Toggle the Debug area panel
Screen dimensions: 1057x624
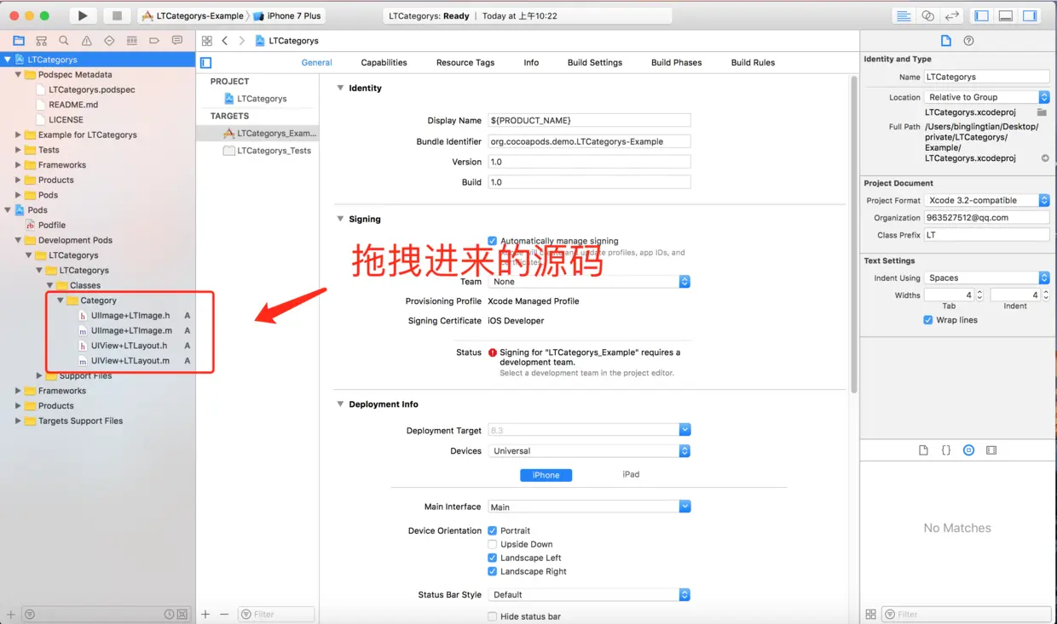1006,15
